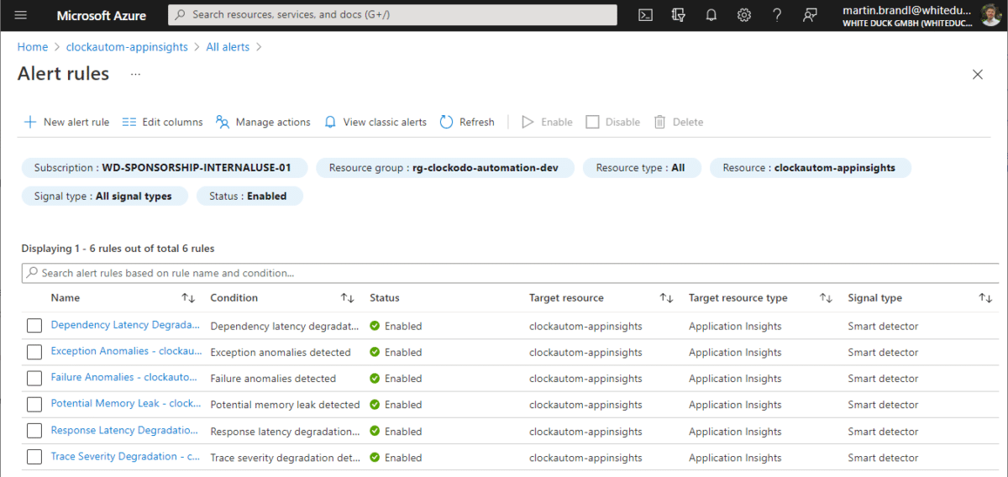The height and width of the screenshot is (477, 1008).
Task: Open the Exception Anomalies rule link
Action: [x=126, y=351]
